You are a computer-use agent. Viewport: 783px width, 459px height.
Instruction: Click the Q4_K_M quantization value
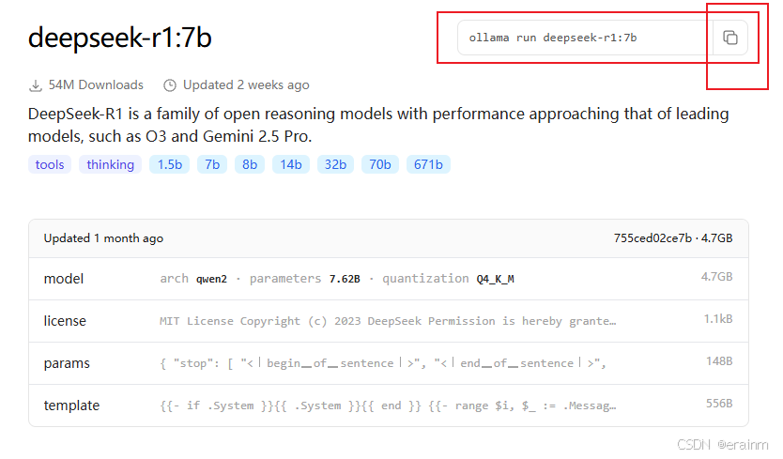(x=495, y=279)
